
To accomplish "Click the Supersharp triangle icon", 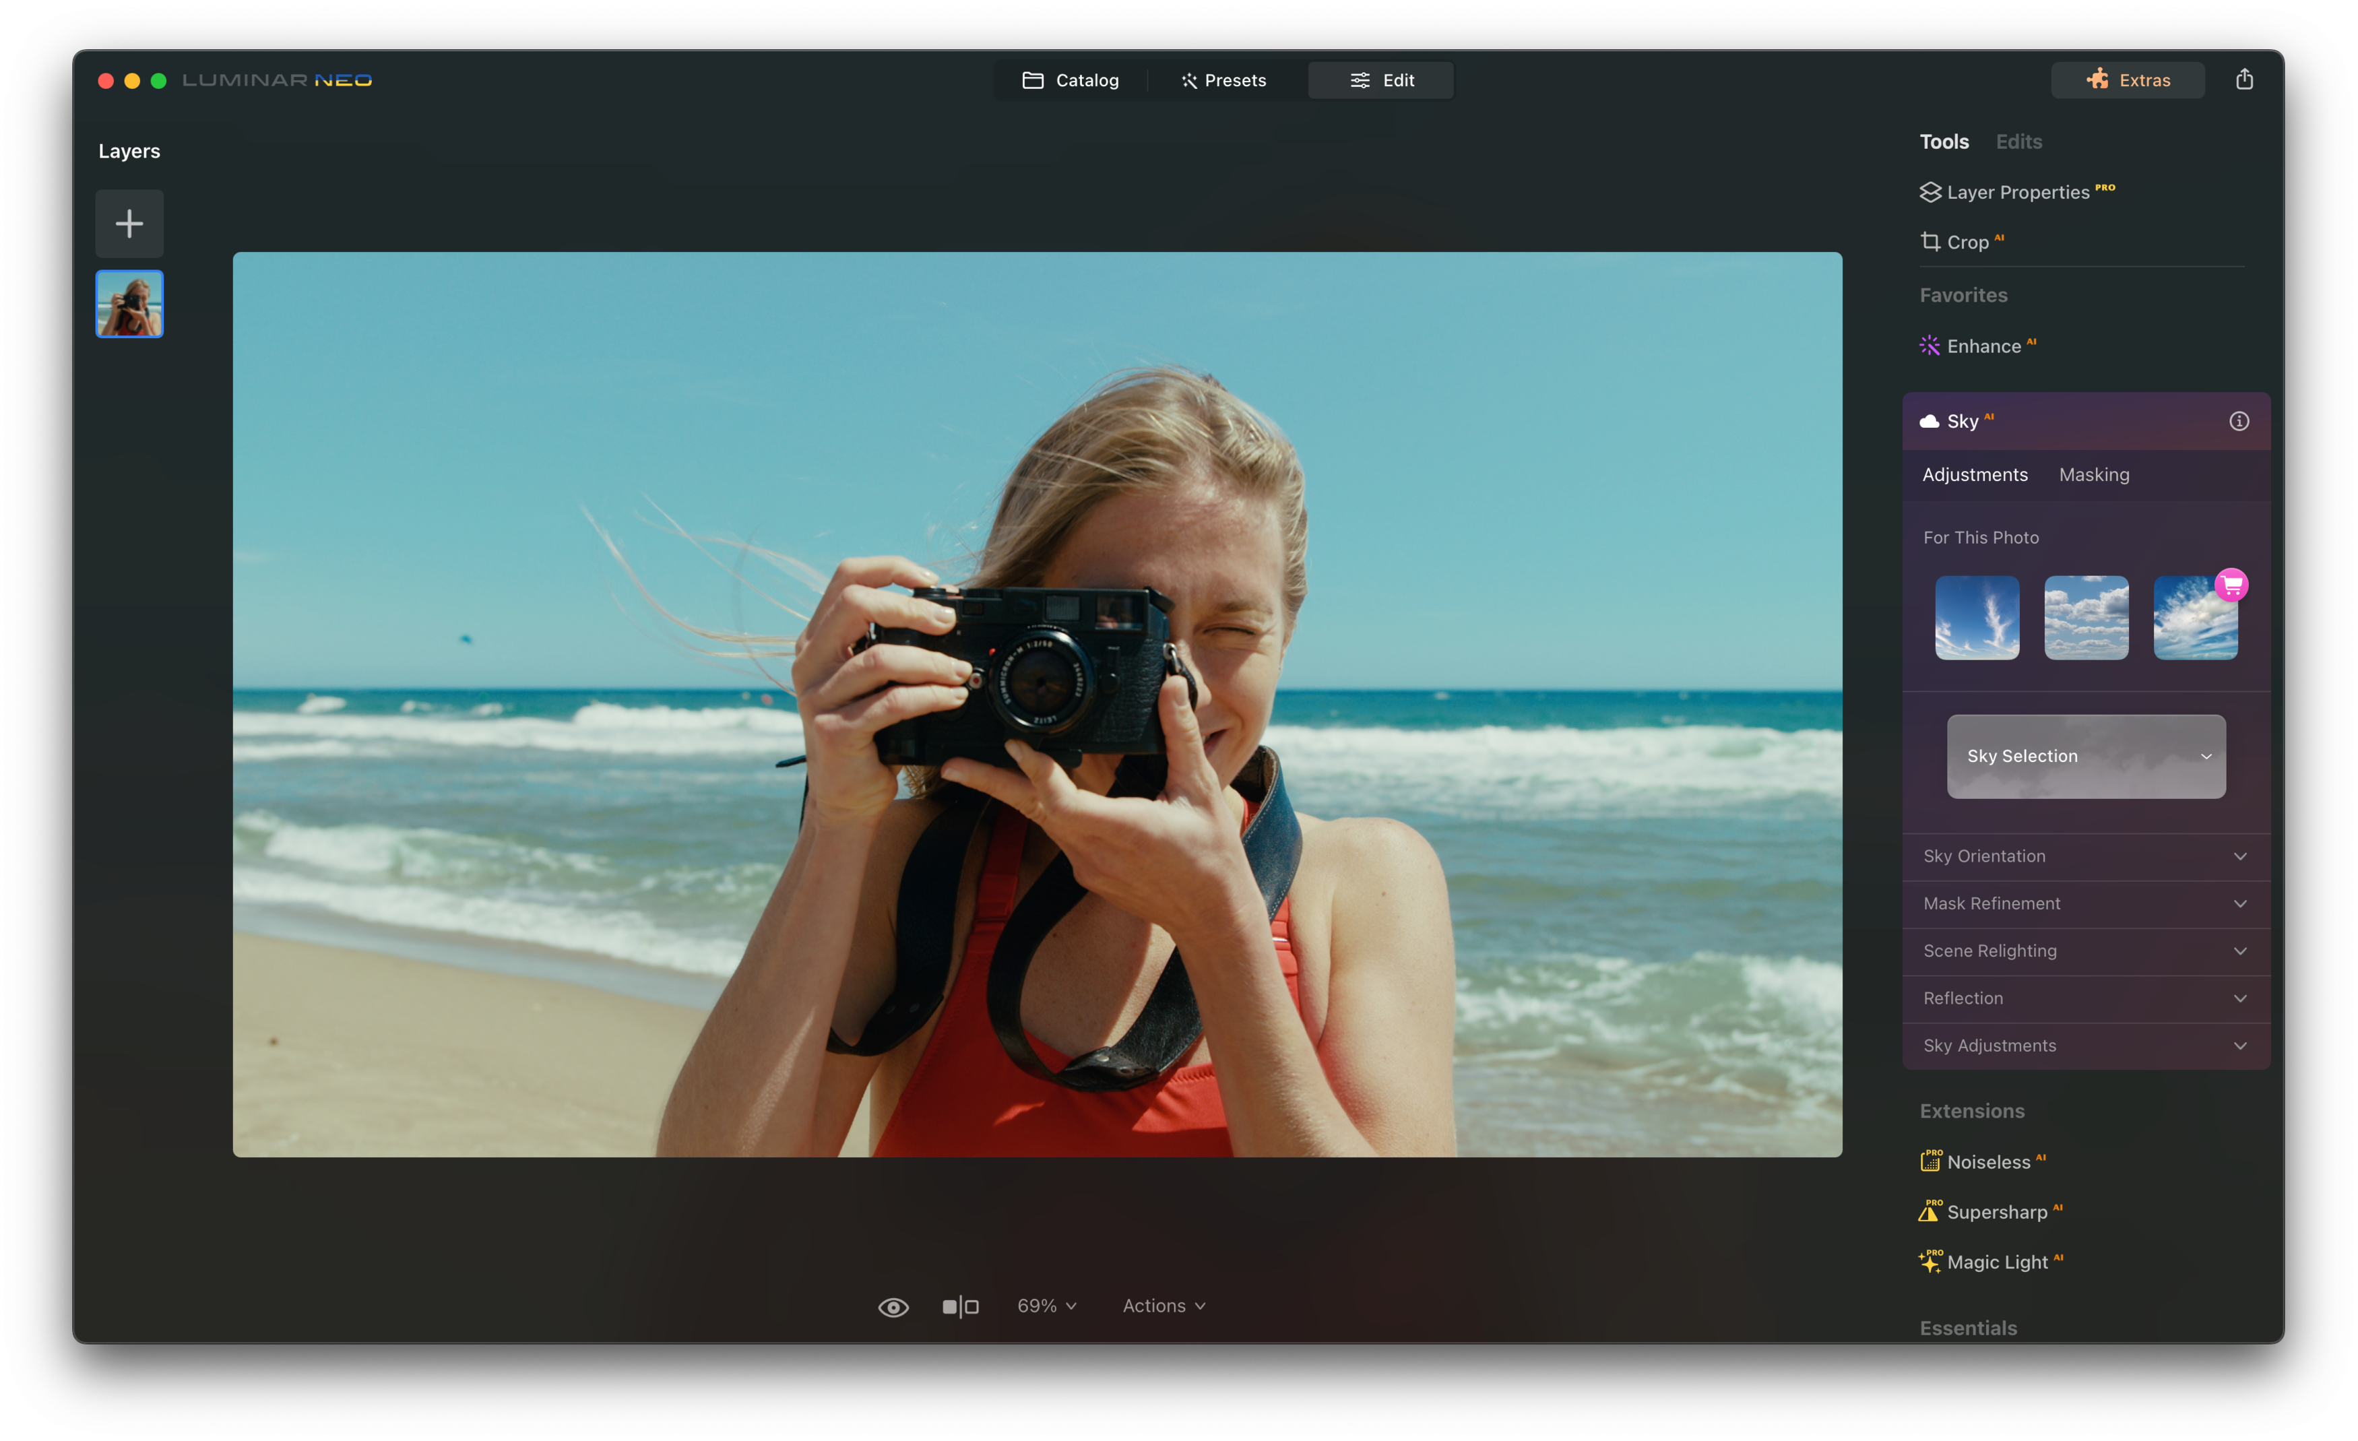I will [1930, 1211].
